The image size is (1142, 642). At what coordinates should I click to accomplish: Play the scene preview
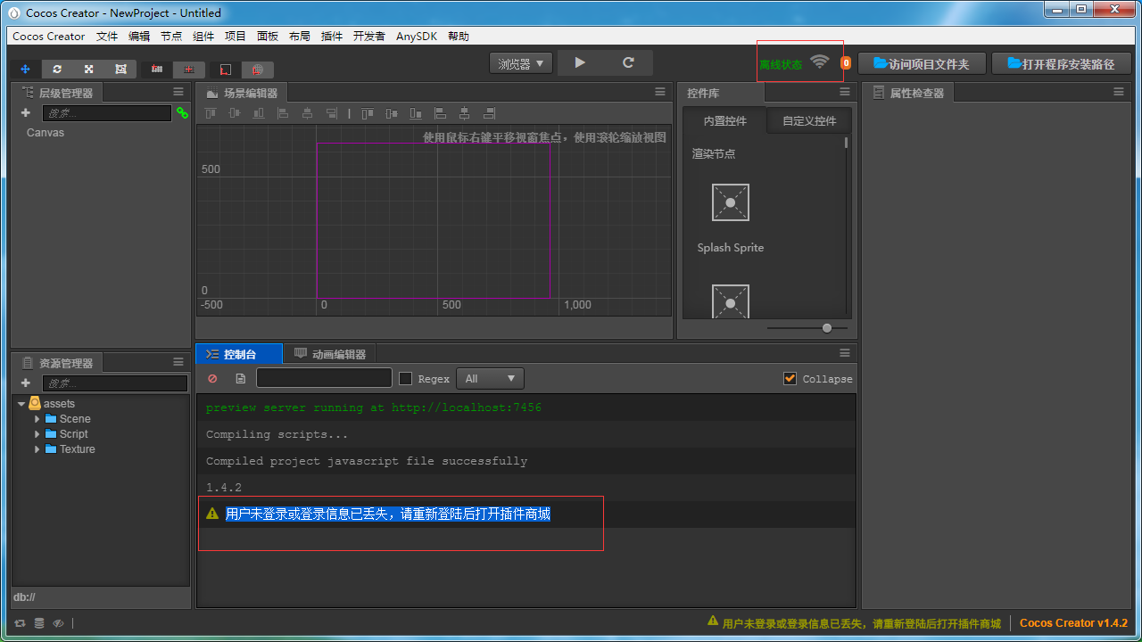(581, 63)
